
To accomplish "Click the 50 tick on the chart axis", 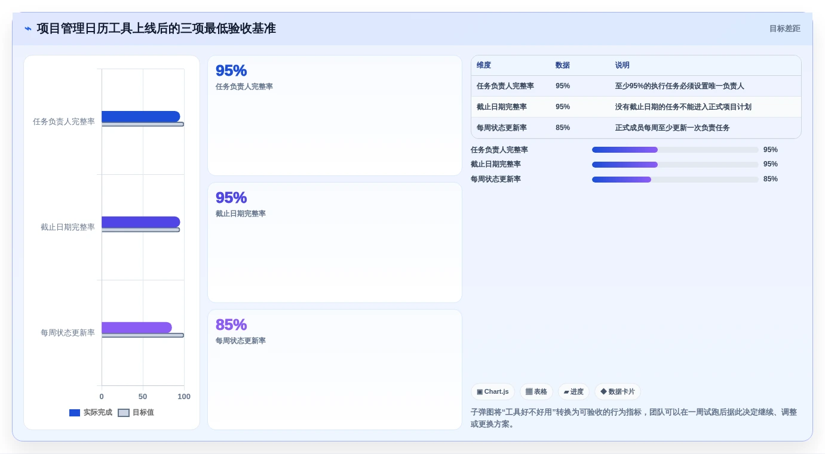I will pyautogui.click(x=143, y=397).
